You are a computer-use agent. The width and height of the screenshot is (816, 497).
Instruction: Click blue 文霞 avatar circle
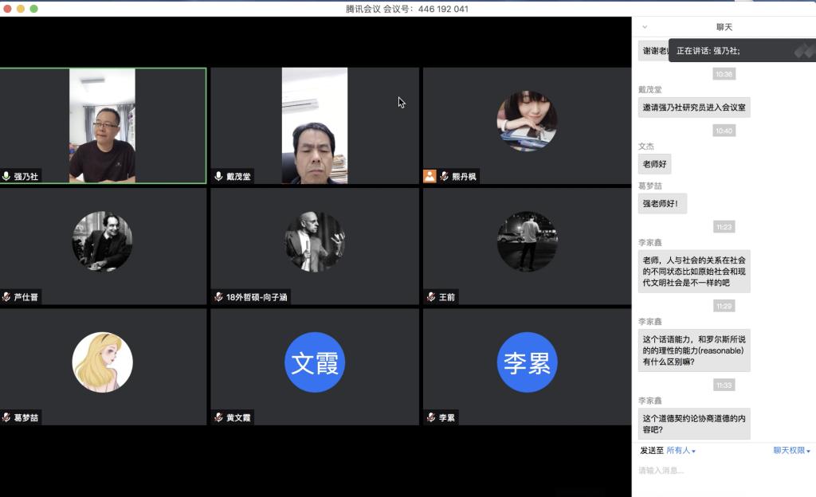pos(315,362)
